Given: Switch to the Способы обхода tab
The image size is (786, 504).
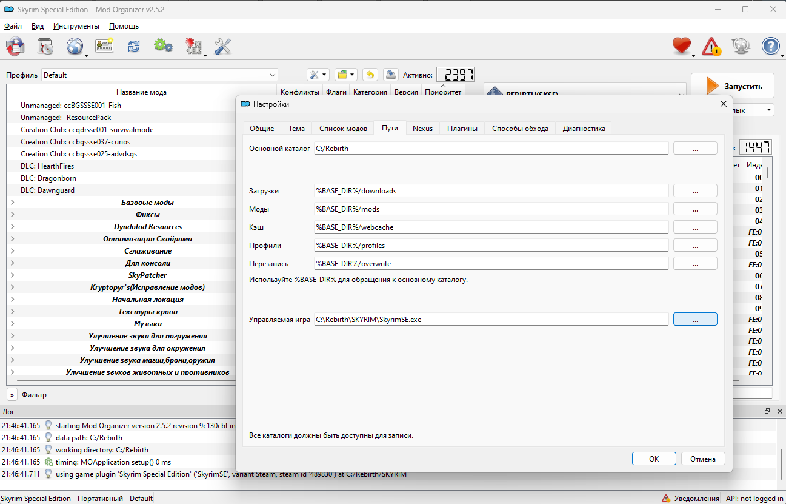Looking at the screenshot, I should coord(520,129).
